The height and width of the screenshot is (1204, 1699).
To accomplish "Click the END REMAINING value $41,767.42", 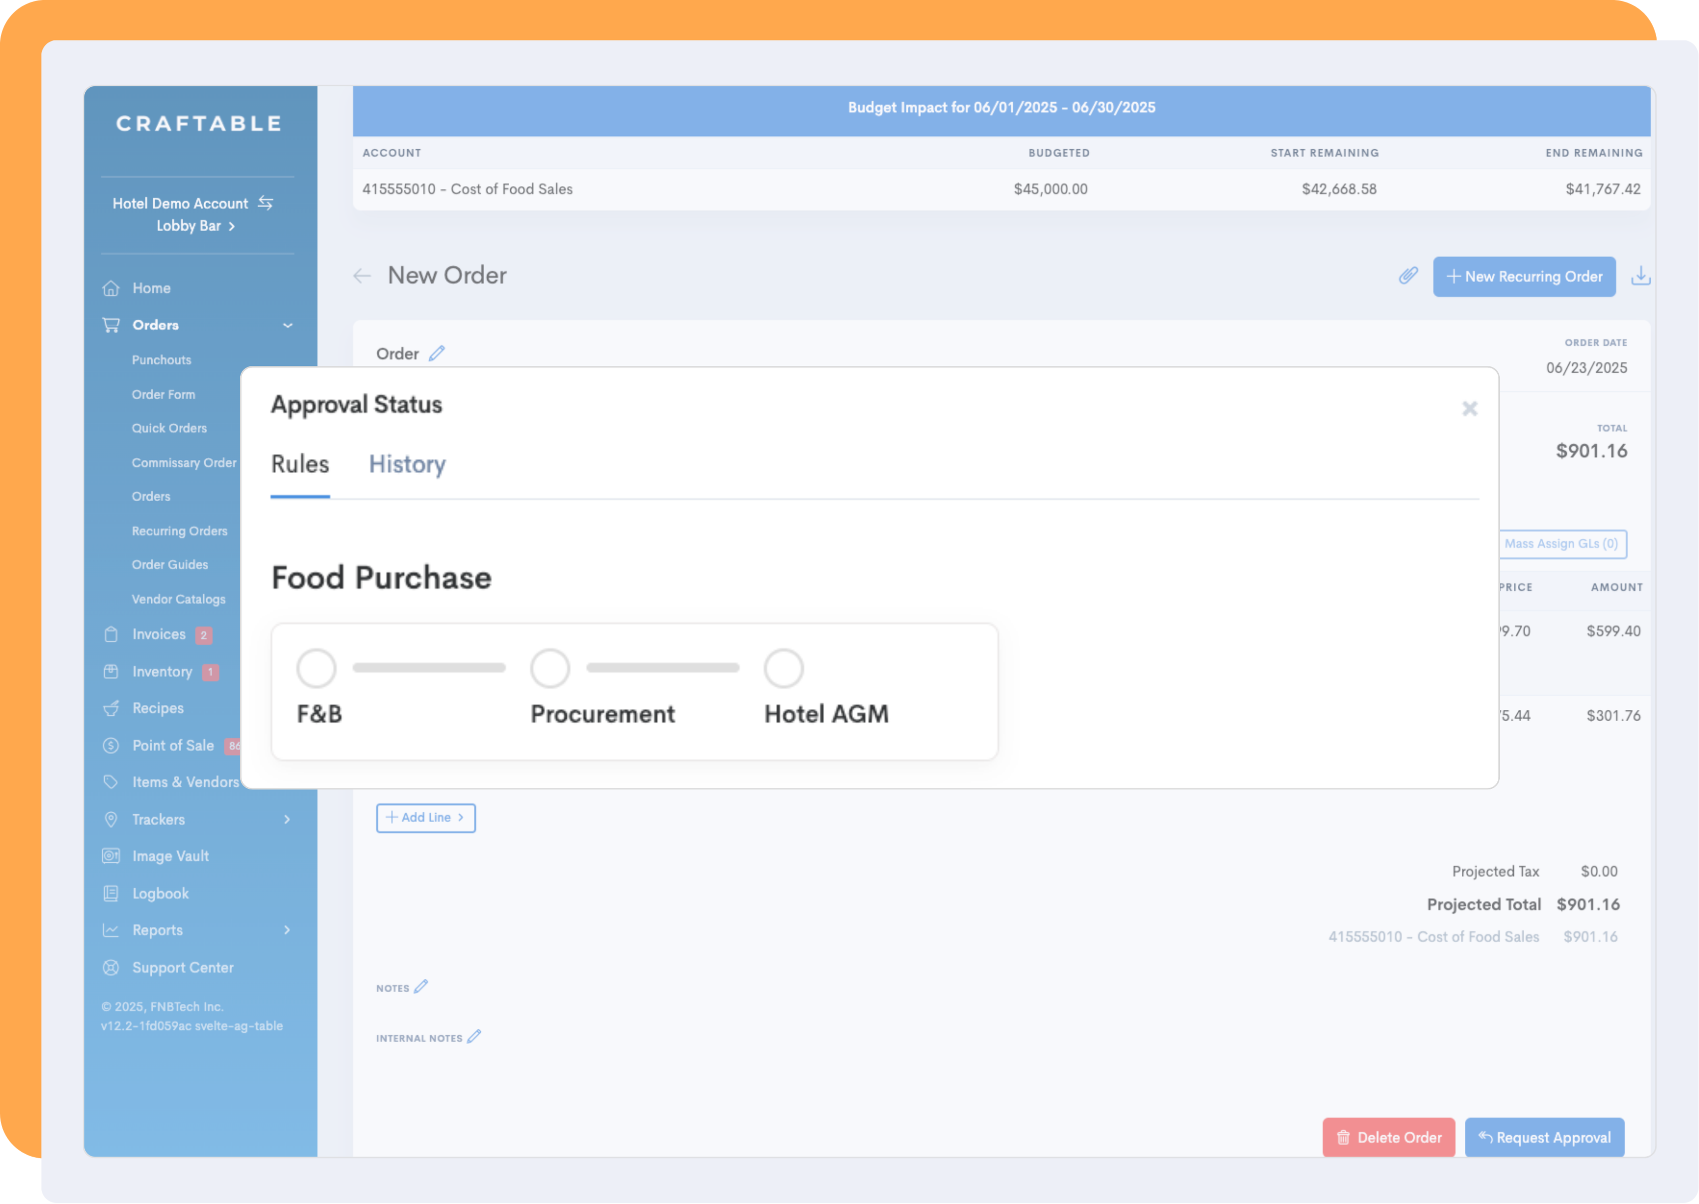I will [1603, 189].
